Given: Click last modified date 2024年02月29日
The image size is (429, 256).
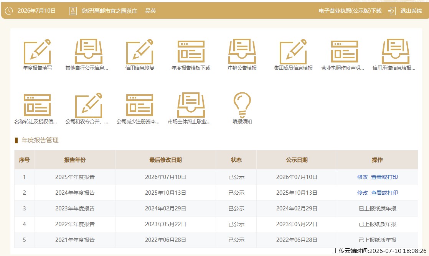Looking at the screenshot, I should (x=165, y=208).
